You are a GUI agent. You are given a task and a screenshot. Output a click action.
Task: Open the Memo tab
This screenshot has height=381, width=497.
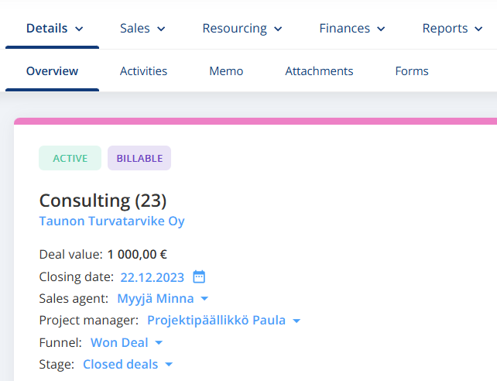[x=226, y=71]
